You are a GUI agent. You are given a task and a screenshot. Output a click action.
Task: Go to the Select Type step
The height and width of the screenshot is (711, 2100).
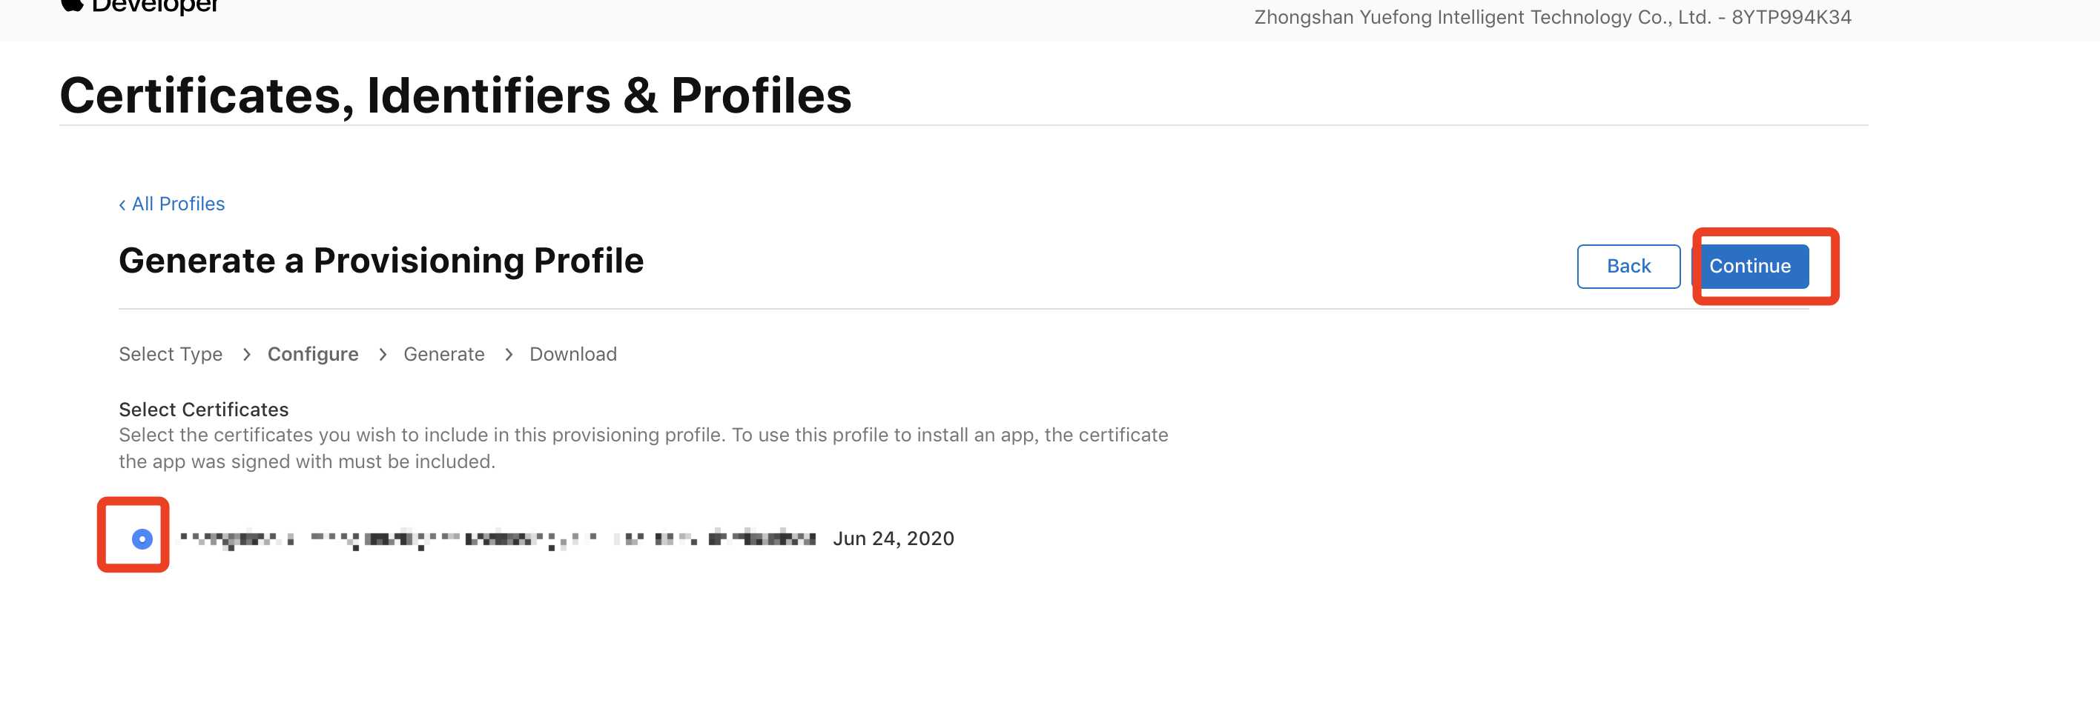171,354
